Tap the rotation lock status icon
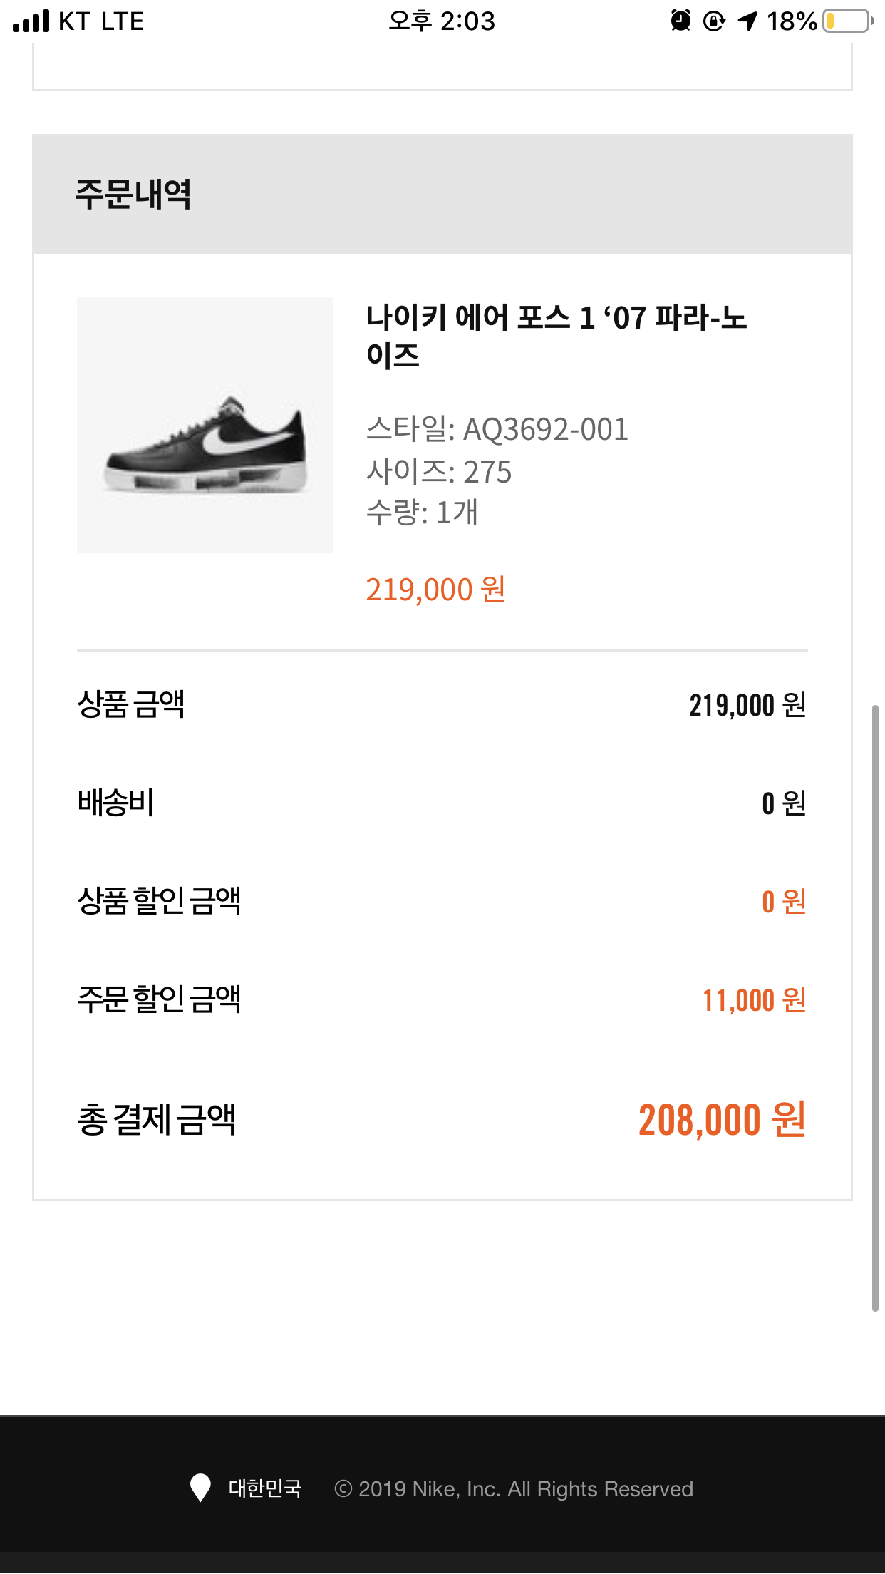Screen dimensions: 885x1574 (714, 21)
